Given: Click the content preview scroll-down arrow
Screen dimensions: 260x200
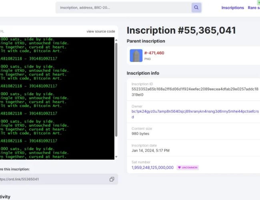Looking at the screenshot, I should pos(116,157).
